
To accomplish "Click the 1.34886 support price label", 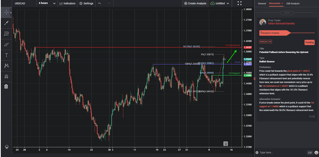I will tap(247, 75).
